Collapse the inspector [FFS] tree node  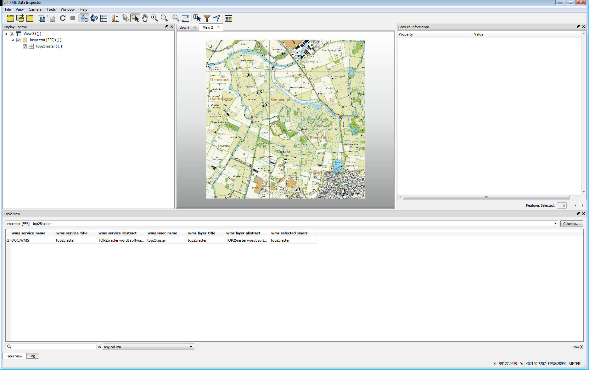(13, 40)
